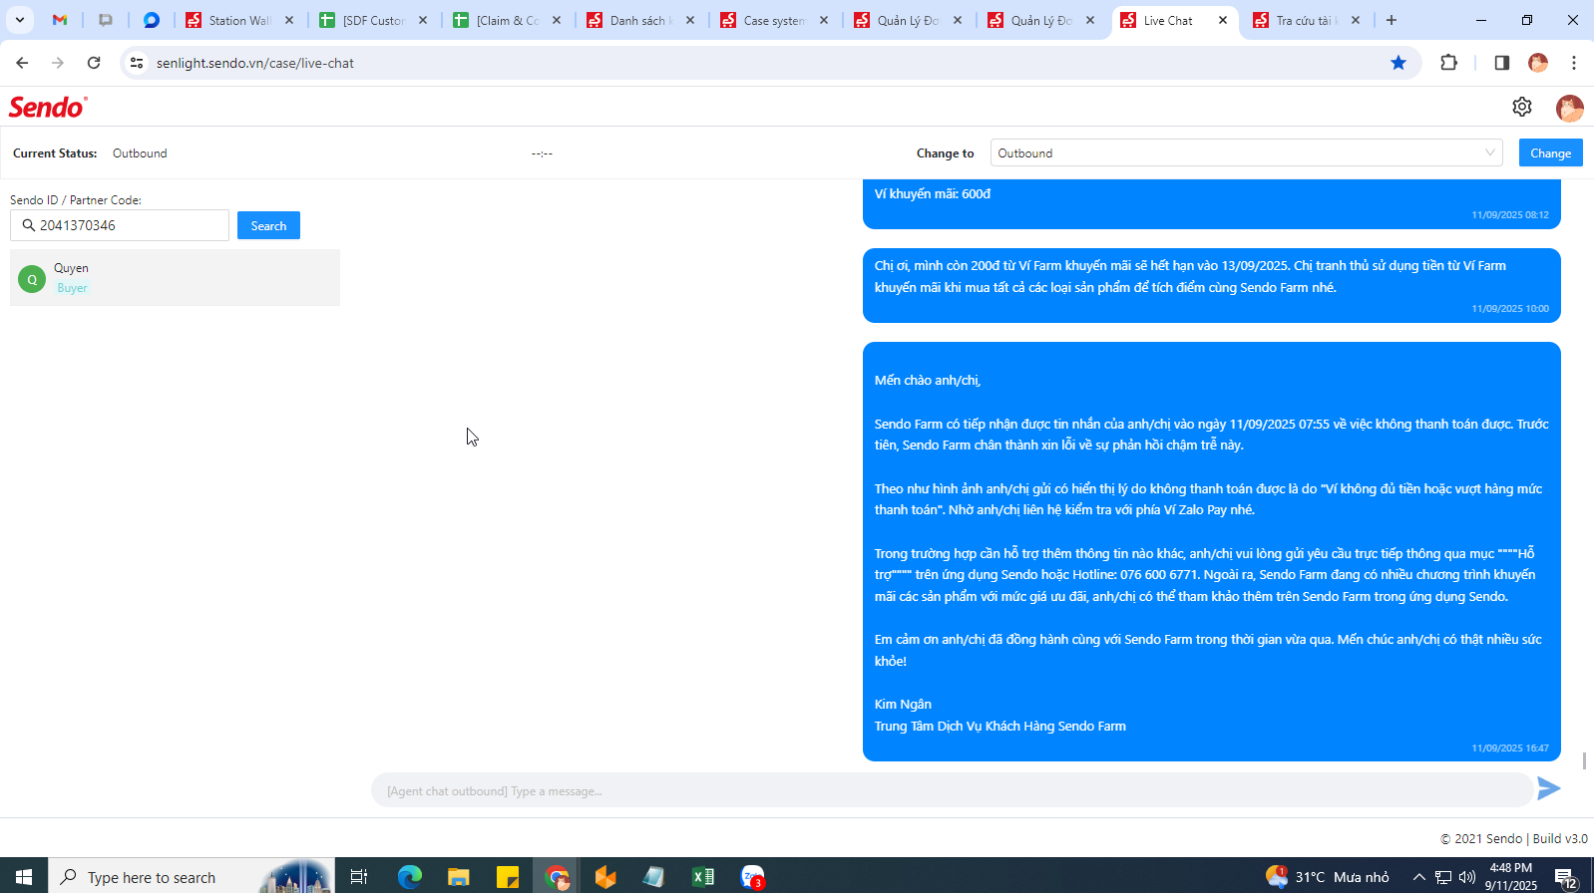The image size is (1594, 893).
Task: Go forward to the next page
Action: click(x=58, y=63)
